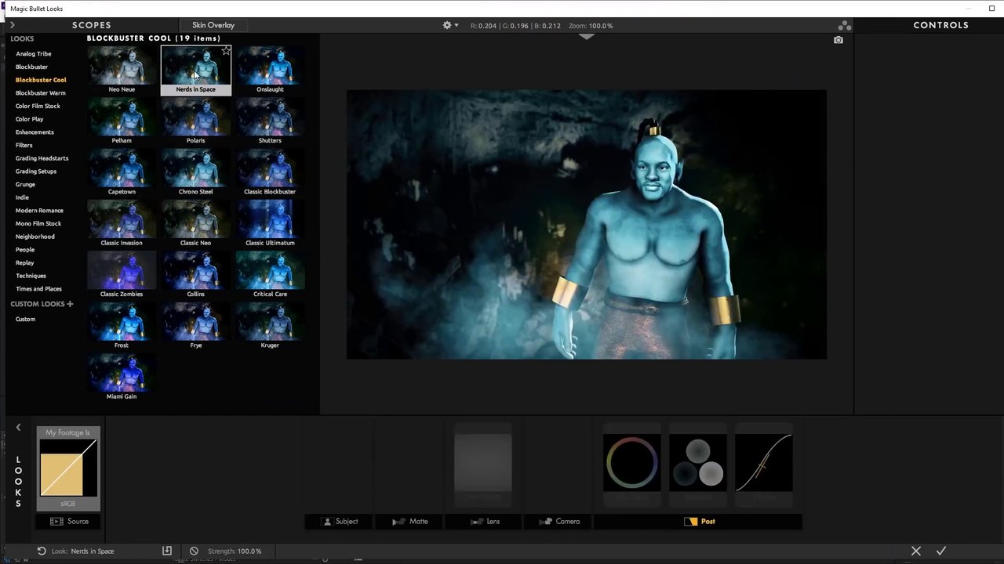Apply the look with the checkmark
The image size is (1004, 564).
[941, 551]
